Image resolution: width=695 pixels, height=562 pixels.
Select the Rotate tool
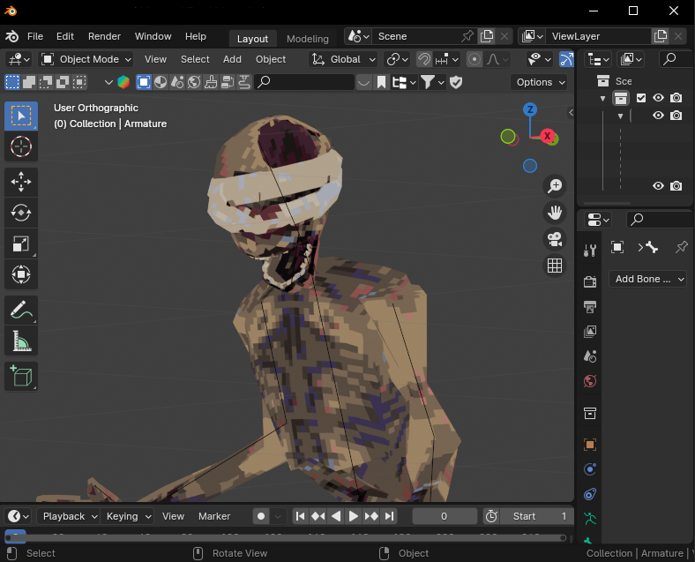(21, 213)
